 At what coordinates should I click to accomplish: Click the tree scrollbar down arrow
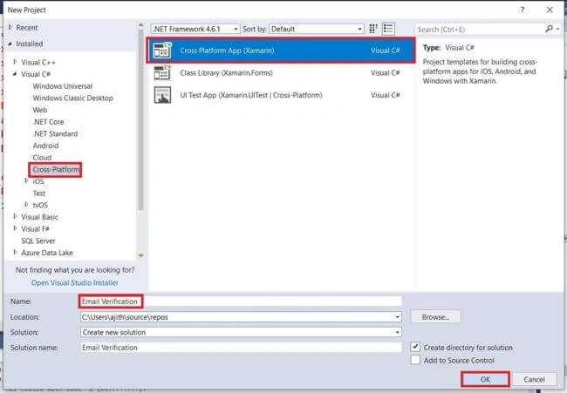[x=141, y=255]
